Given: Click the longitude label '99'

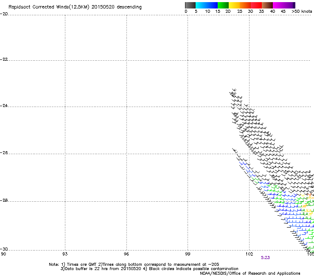Looking at the screenshot, I should click(188, 254).
